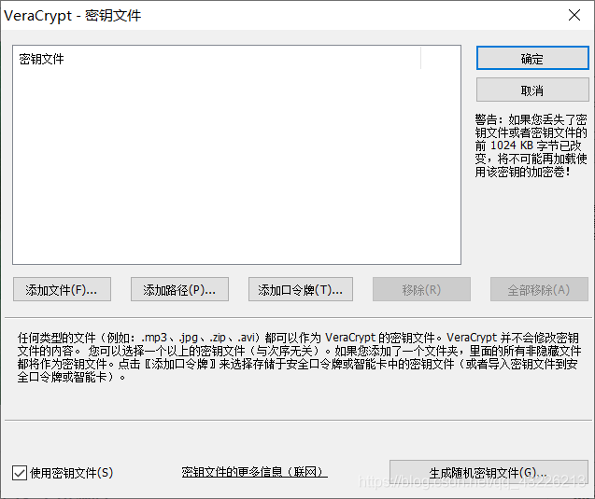595x499 pixels.
Task: Click the 确定 confirm button
Action: (532, 58)
